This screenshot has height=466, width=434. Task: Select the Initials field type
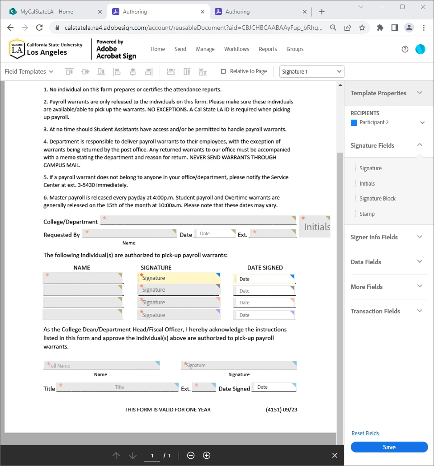tap(367, 184)
